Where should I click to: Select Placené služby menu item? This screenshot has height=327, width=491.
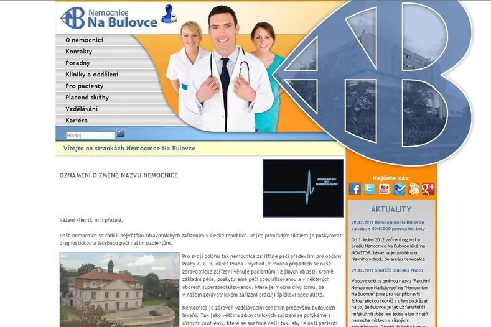pos(87,98)
